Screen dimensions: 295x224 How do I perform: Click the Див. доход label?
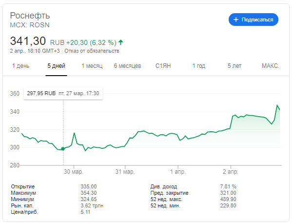(x=164, y=186)
